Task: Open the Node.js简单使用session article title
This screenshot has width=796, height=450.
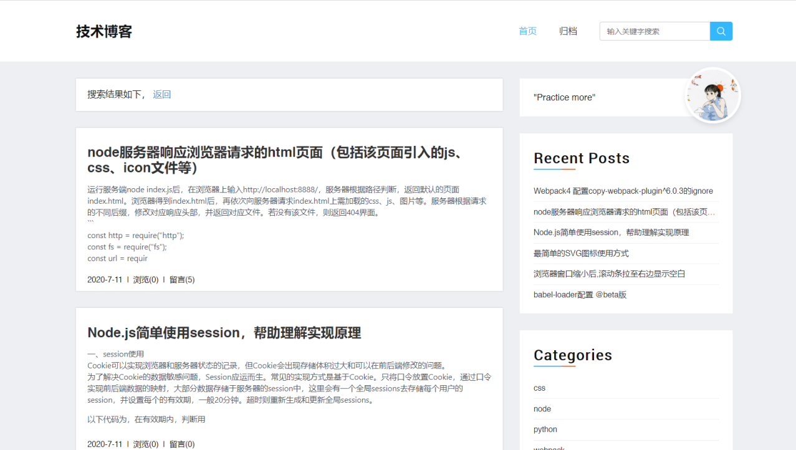Action: 224,333
